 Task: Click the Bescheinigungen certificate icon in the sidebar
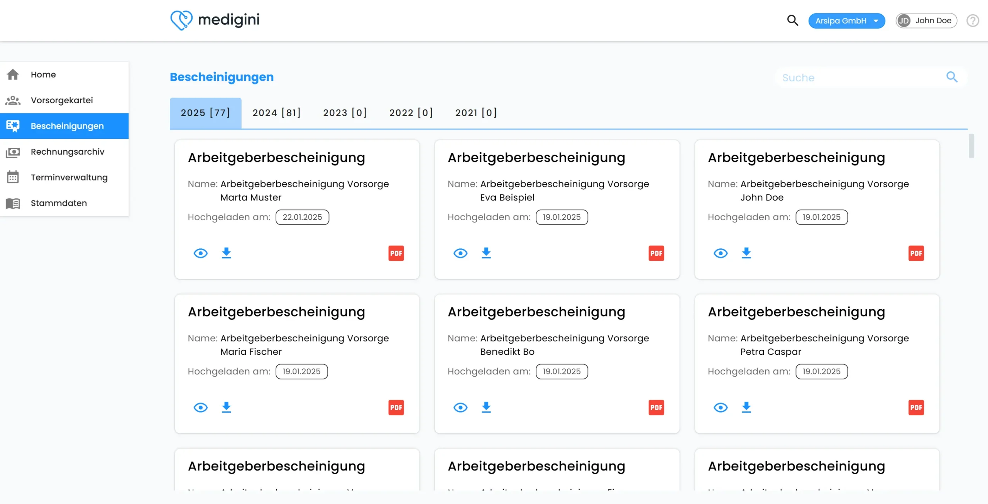click(x=13, y=126)
